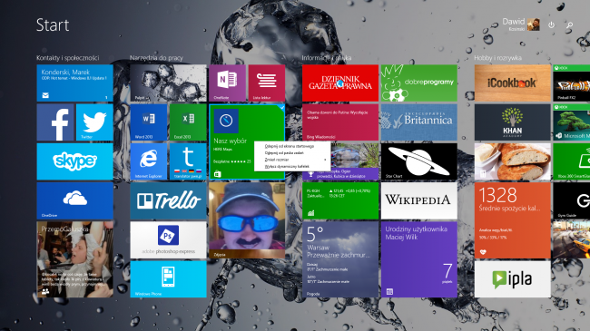Open the Pogoda weather tile for Warsaw
The width and height of the screenshot is (590, 331).
[x=340, y=259]
